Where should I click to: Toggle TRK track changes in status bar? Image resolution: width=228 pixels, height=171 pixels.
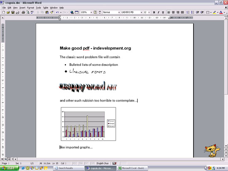pos(81,163)
